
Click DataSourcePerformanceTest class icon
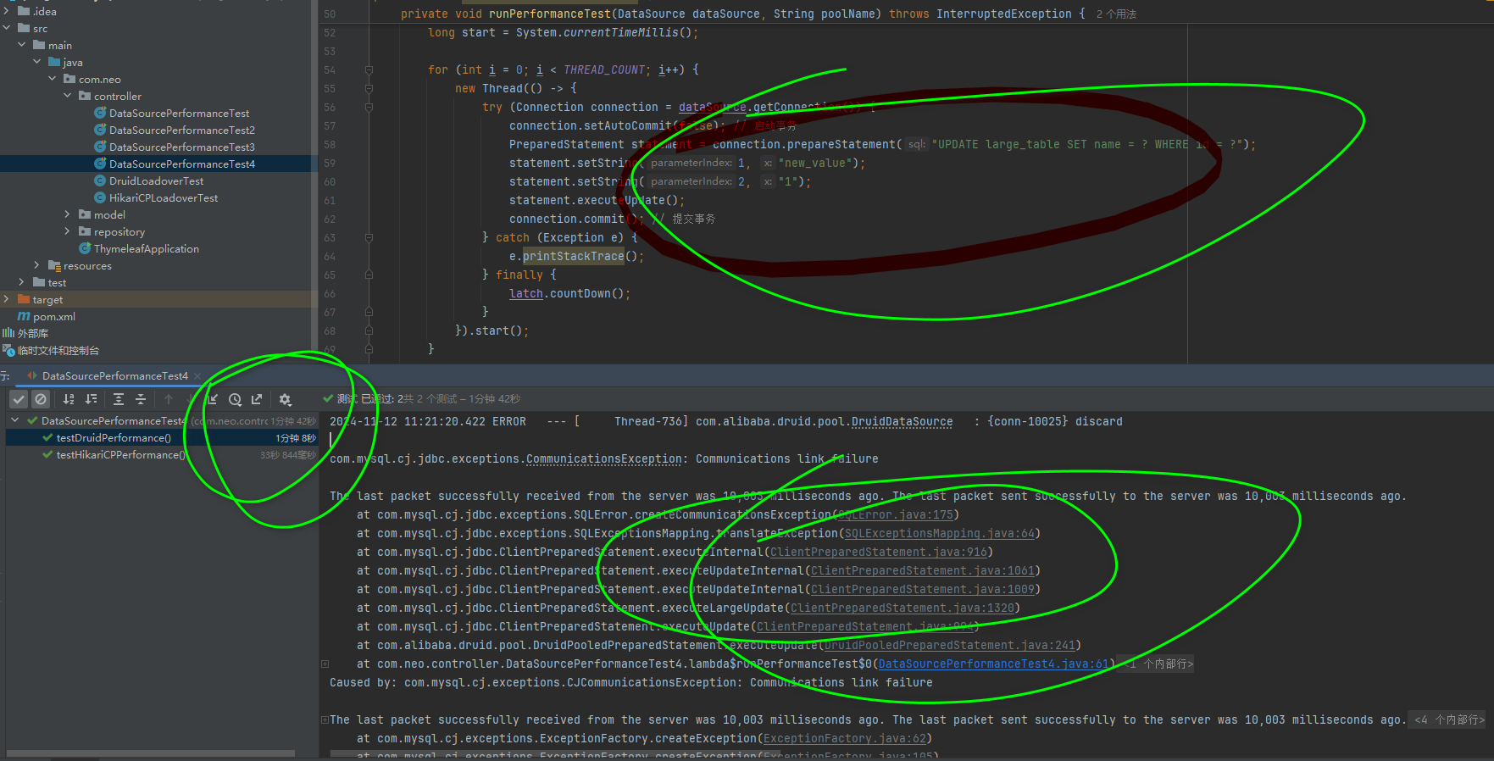(100, 113)
